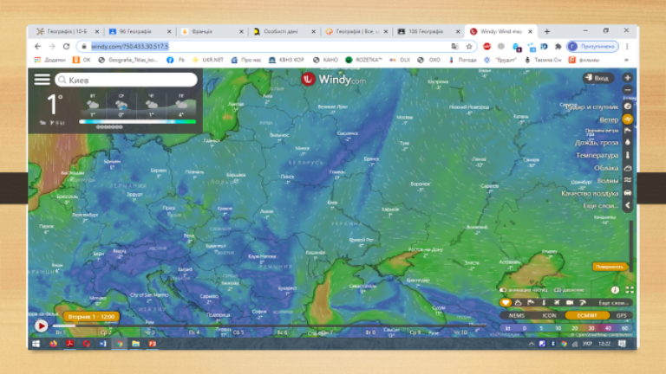
Task: Click the kt wind speed legend scale
Action: tap(566, 328)
